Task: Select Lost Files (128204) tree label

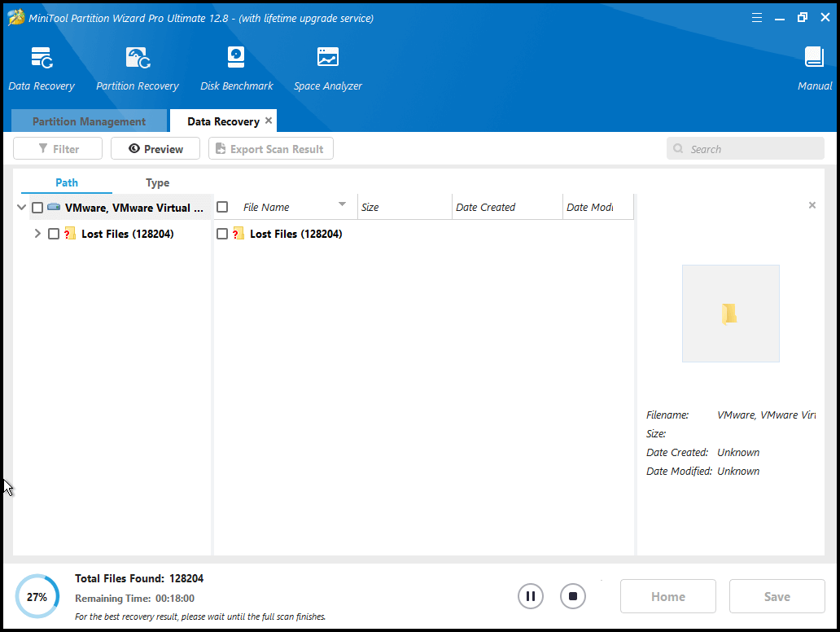Action: click(128, 234)
